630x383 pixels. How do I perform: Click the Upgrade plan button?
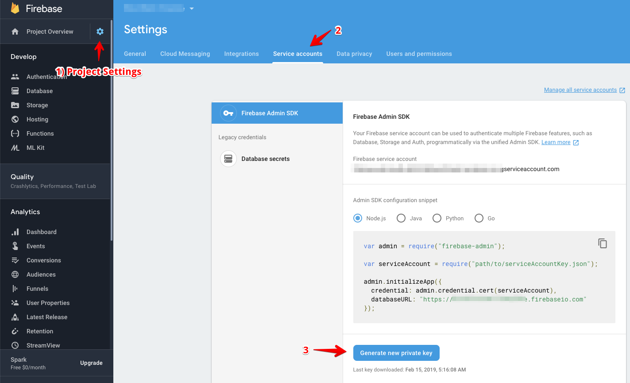pyautogui.click(x=91, y=363)
